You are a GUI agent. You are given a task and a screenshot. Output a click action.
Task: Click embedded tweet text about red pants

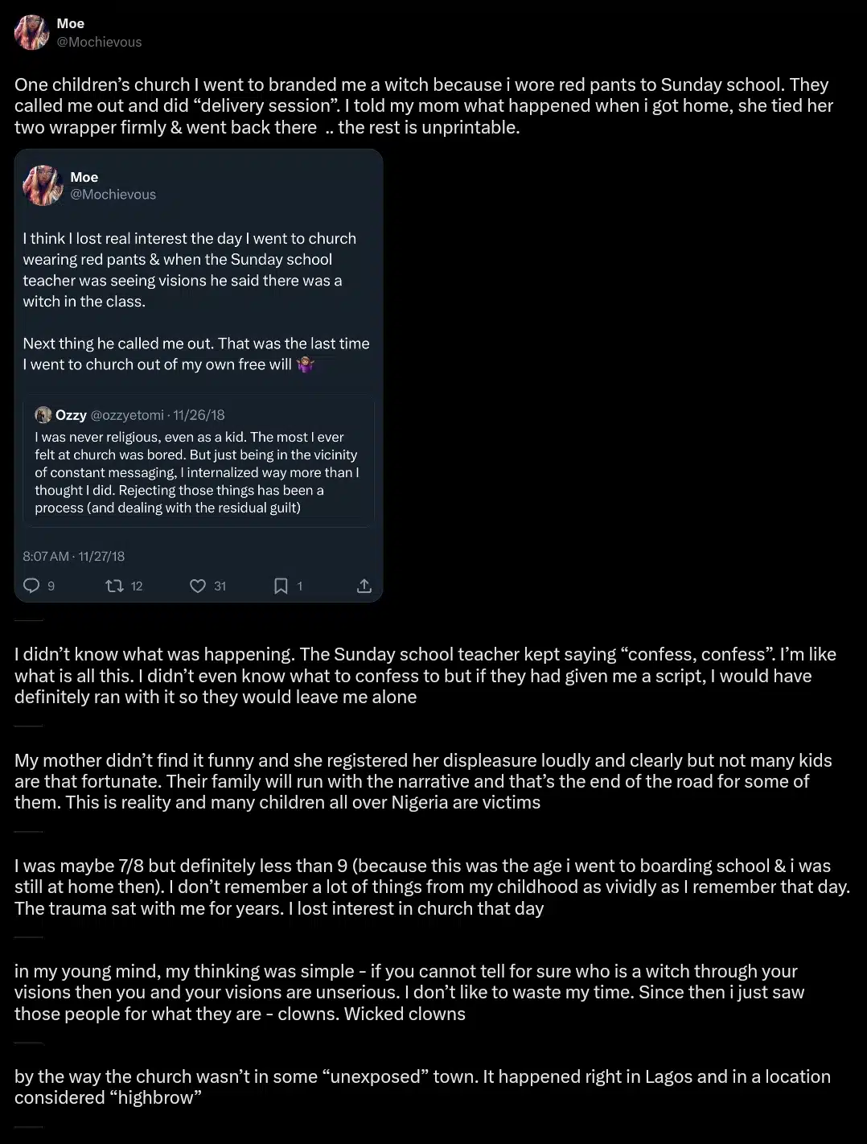click(x=189, y=270)
